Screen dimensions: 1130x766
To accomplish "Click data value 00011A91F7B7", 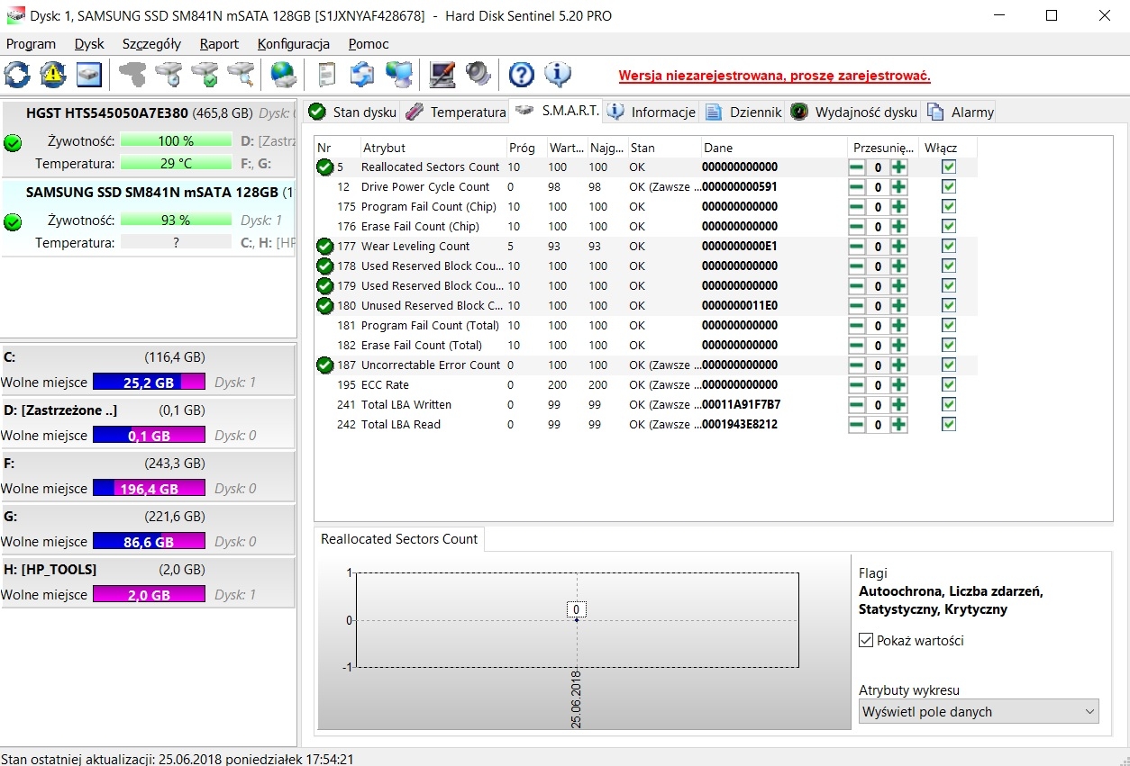I will click(742, 404).
